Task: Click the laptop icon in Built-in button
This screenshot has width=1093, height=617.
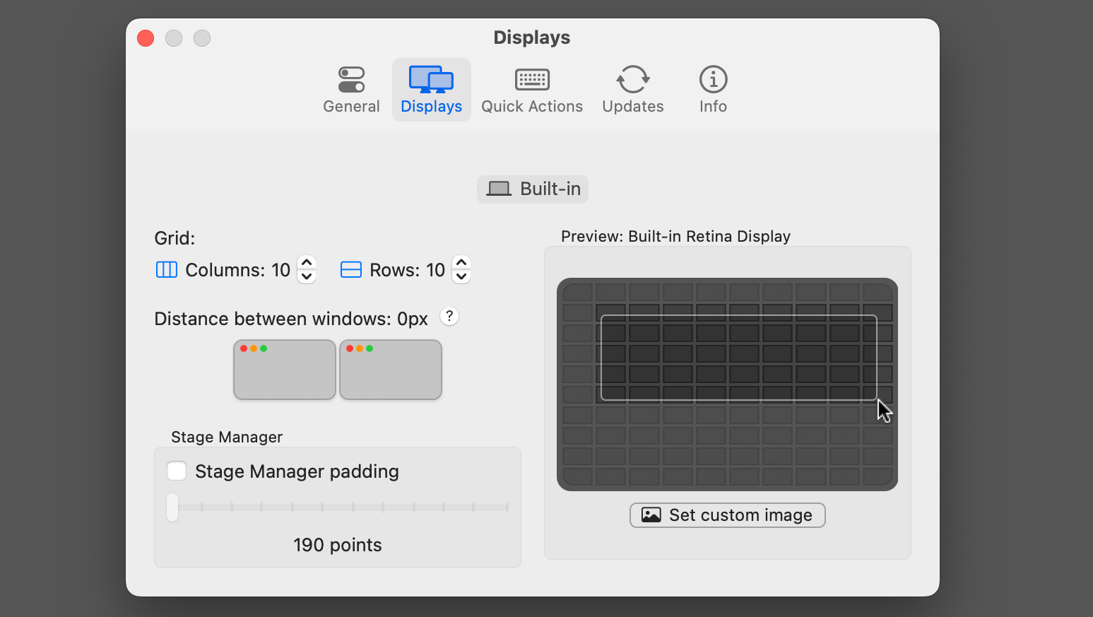Action: click(x=499, y=189)
